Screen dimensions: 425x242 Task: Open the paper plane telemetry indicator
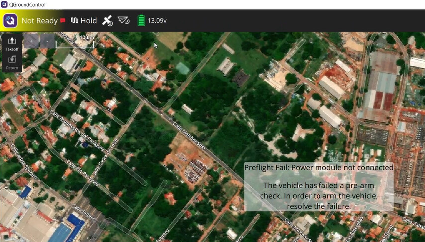(x=124, y=21)
